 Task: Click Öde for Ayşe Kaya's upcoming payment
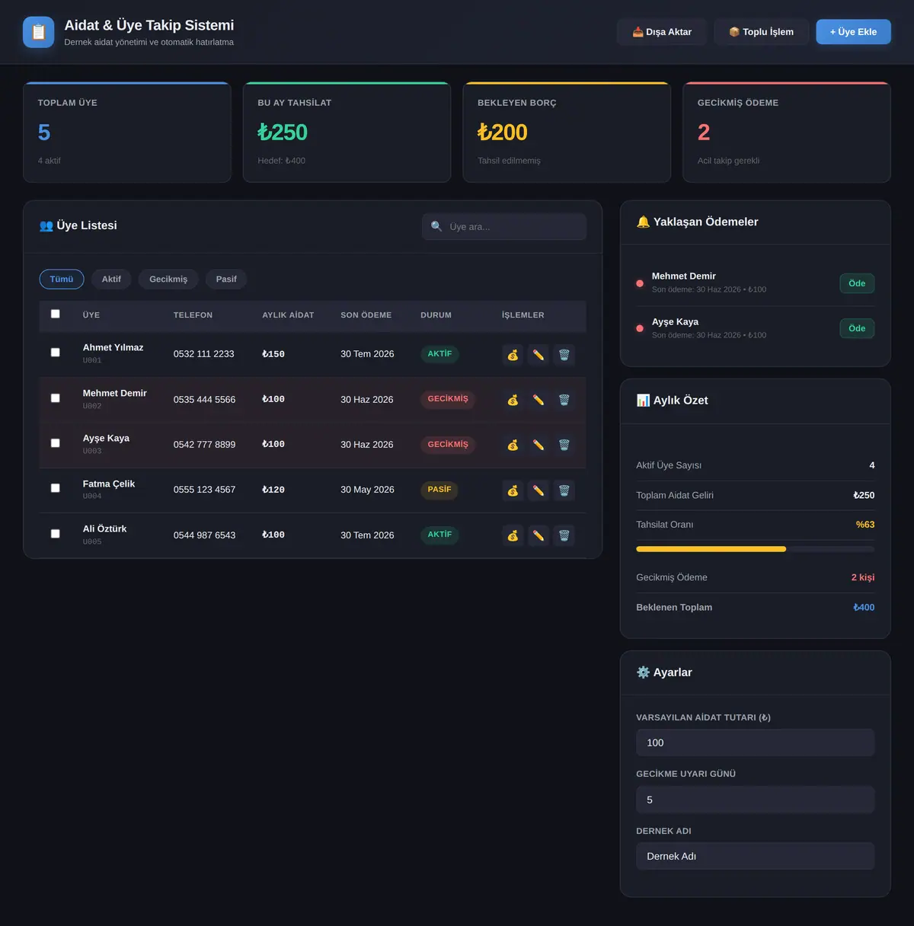point(857,328)
